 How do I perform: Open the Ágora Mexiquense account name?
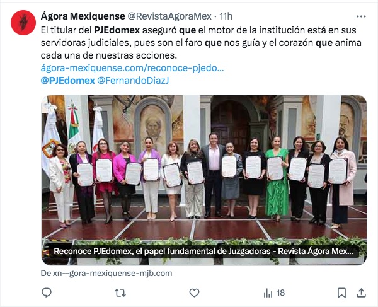[83, 16]
